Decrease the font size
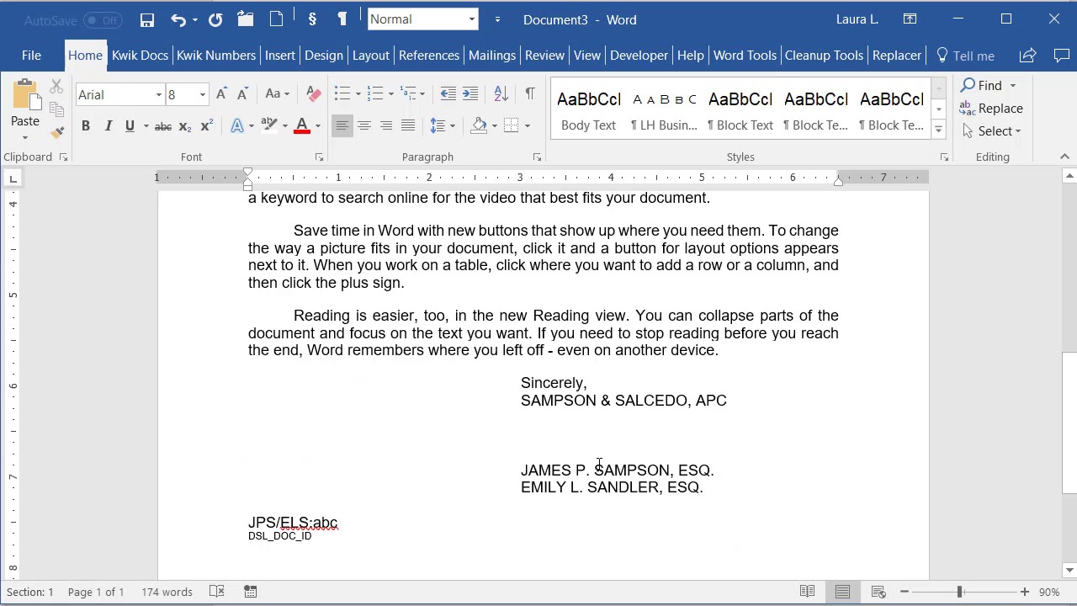Viewport: 1077px width, 606px height. coord(242,94)
